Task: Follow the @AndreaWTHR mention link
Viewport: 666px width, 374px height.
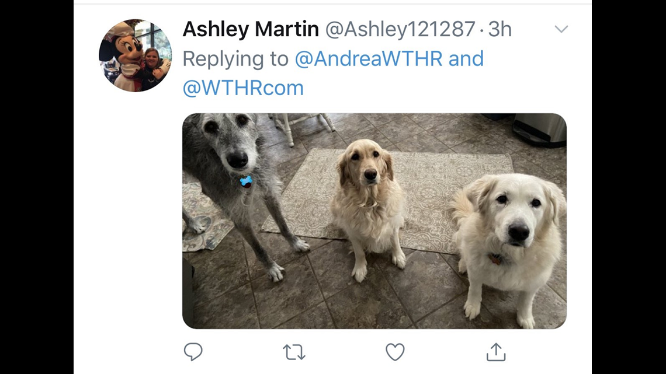Action: 368,58
